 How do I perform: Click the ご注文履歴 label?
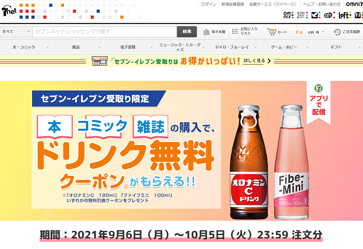[x=351, y=32]
